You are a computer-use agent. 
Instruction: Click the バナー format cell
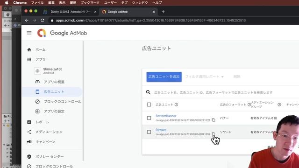point(224,118)
